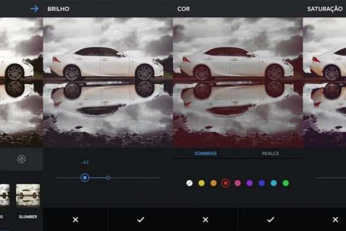Choose the green tint swatch
The height and width of the screenshot is (231, 346).
pyautogui.click(x=285, y=183)
